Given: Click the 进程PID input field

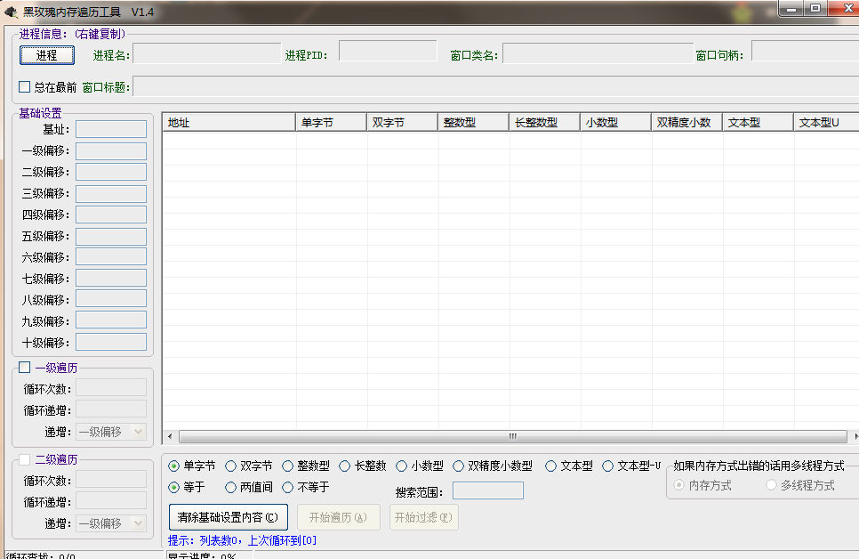Looking at the screenshot, I should [x=388, y=51].
